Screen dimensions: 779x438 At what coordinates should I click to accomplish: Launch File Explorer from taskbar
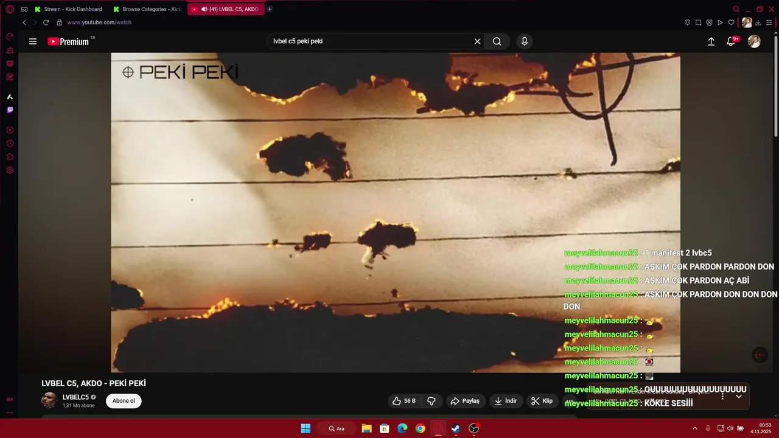point(366,428)
